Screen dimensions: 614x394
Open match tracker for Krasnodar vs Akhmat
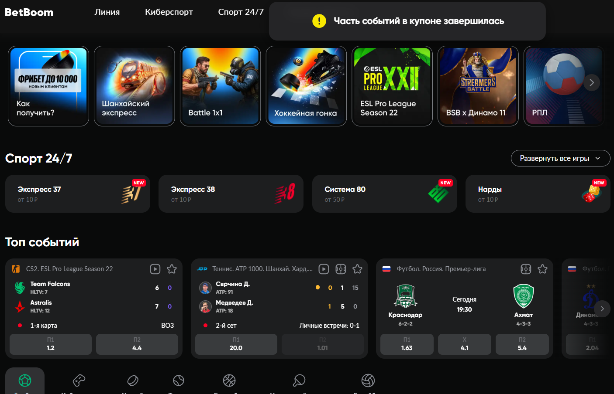[526, 269]
